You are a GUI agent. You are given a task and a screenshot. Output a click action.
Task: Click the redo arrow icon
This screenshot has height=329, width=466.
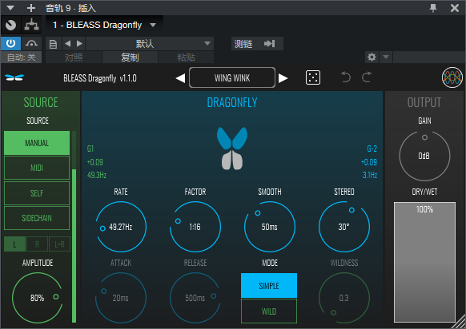pos(367,77)
